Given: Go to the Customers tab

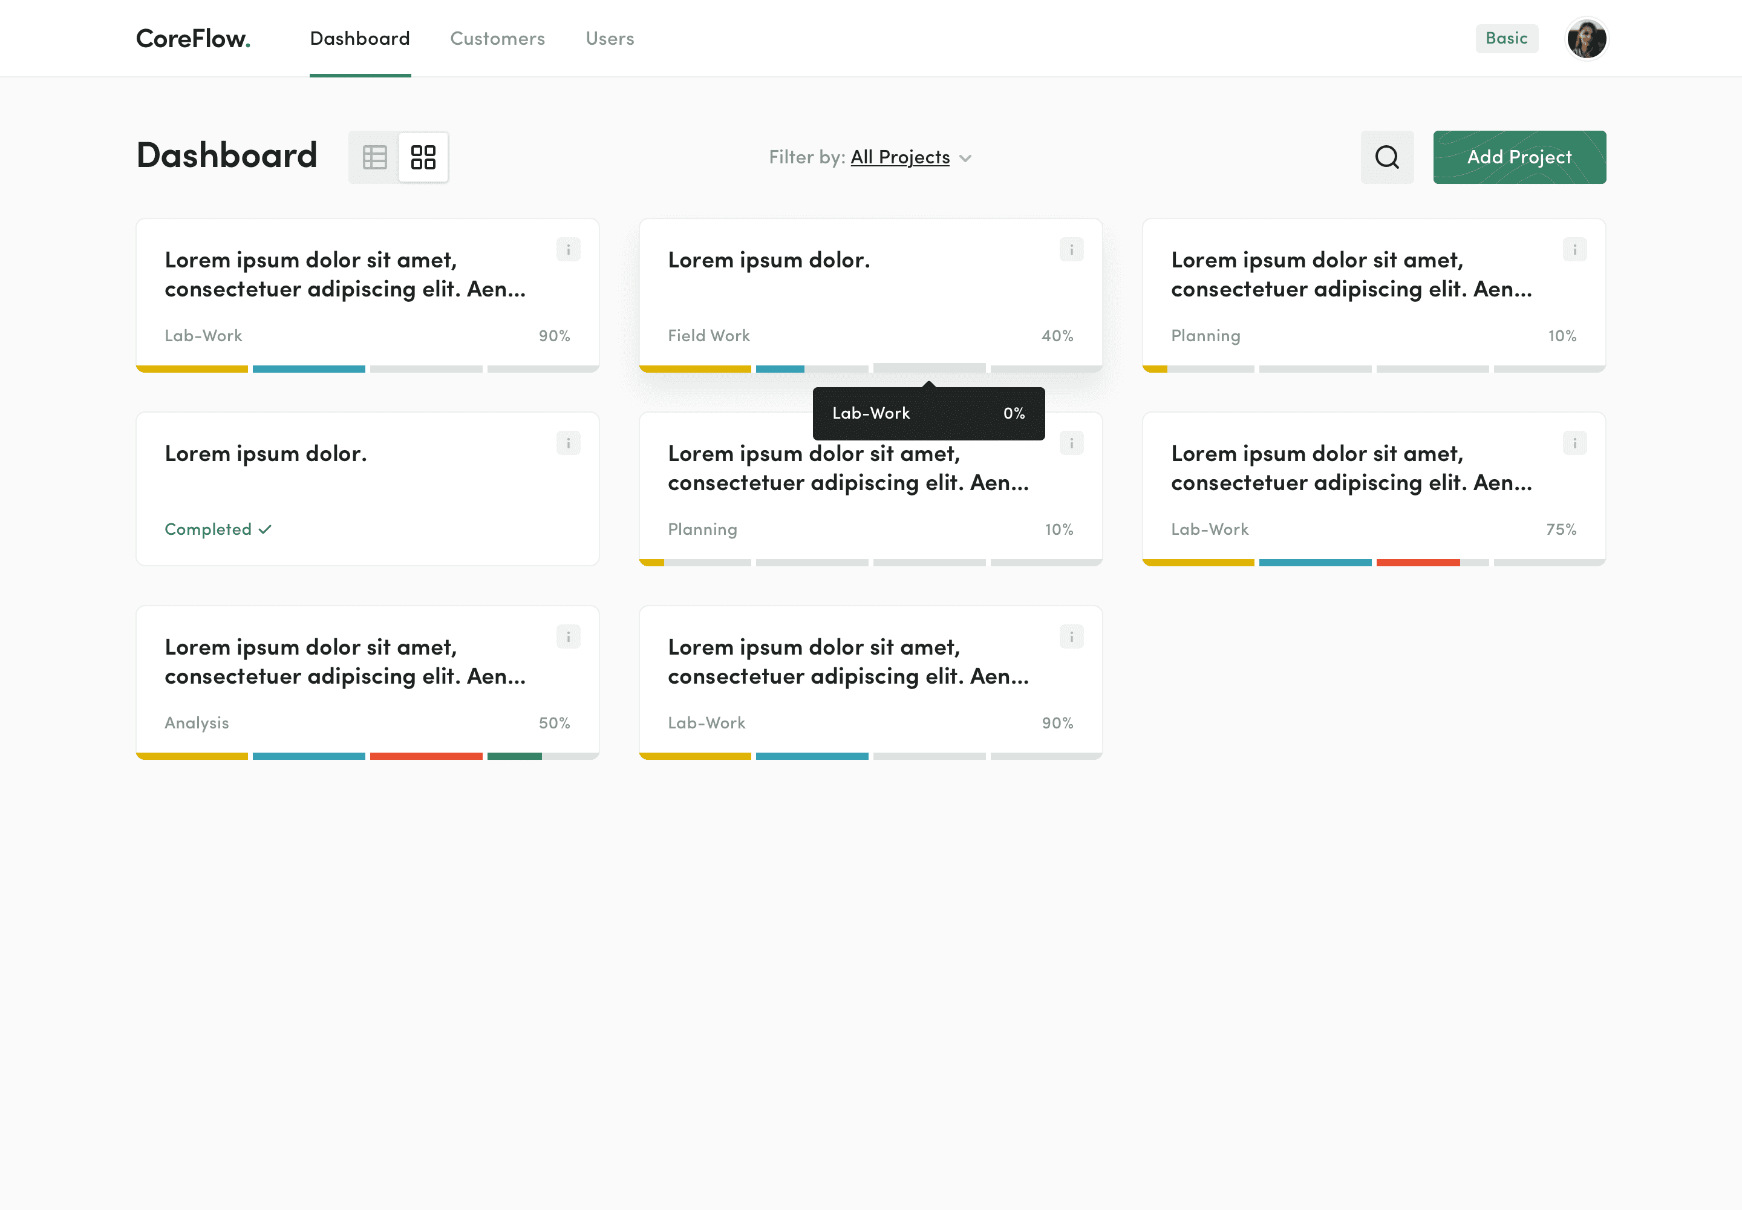Looking at the screenshot, I should 497,39.
